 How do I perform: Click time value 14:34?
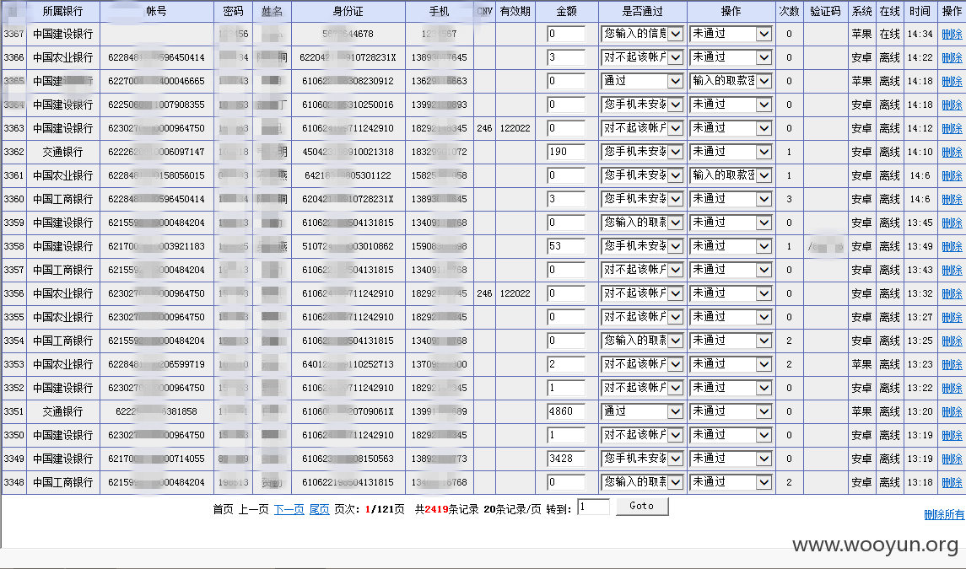click(x=920, y=34)
